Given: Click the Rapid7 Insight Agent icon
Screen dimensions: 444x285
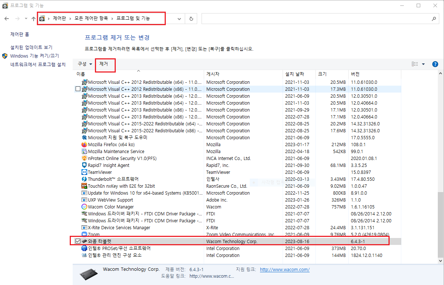Looking at the screenshot, I should pos(84,165).
